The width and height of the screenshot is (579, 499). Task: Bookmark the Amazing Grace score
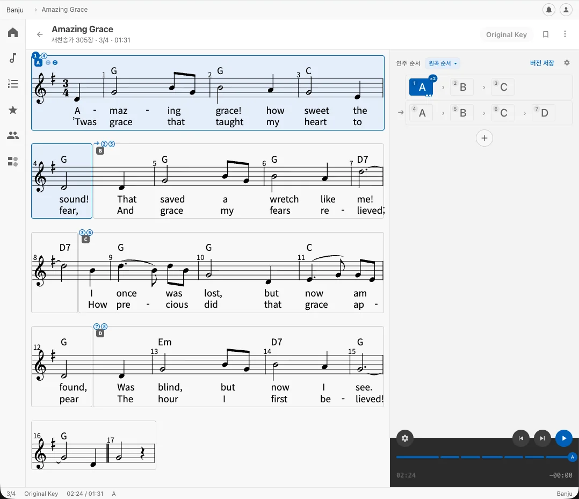point(545,34)
